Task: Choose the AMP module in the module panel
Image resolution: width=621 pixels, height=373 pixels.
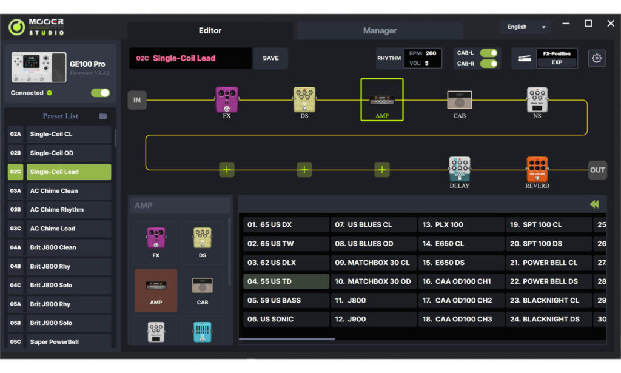Action: 156,291
